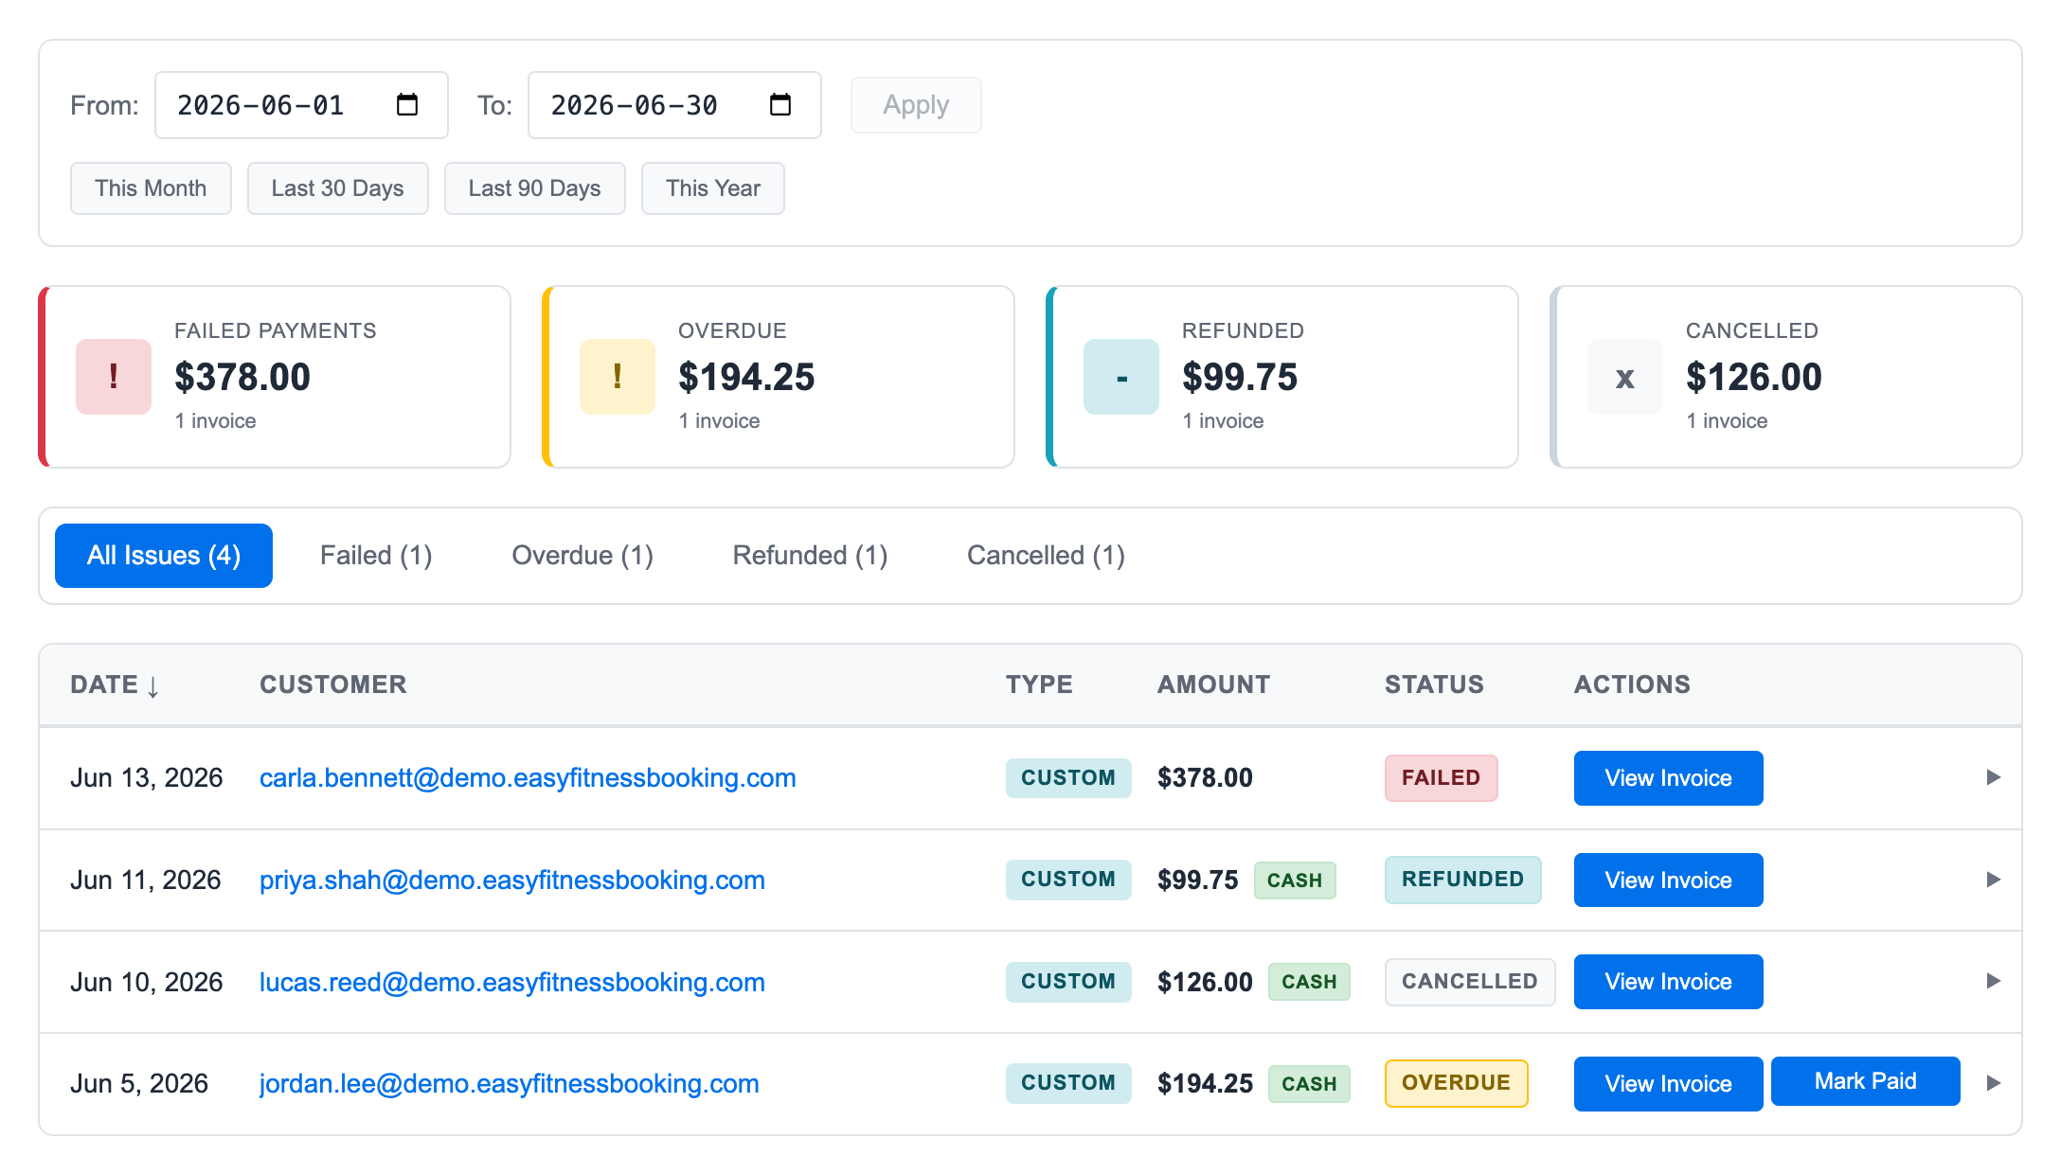Click the Actions column header
The width and height of the screenshot is (2061, 1174).
point(1632,685)
